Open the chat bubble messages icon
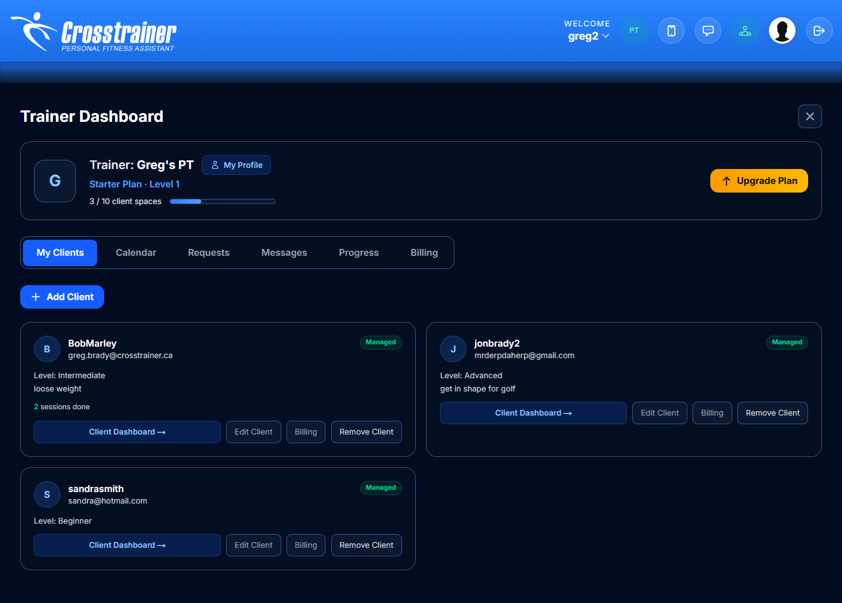 pos(708,30)
